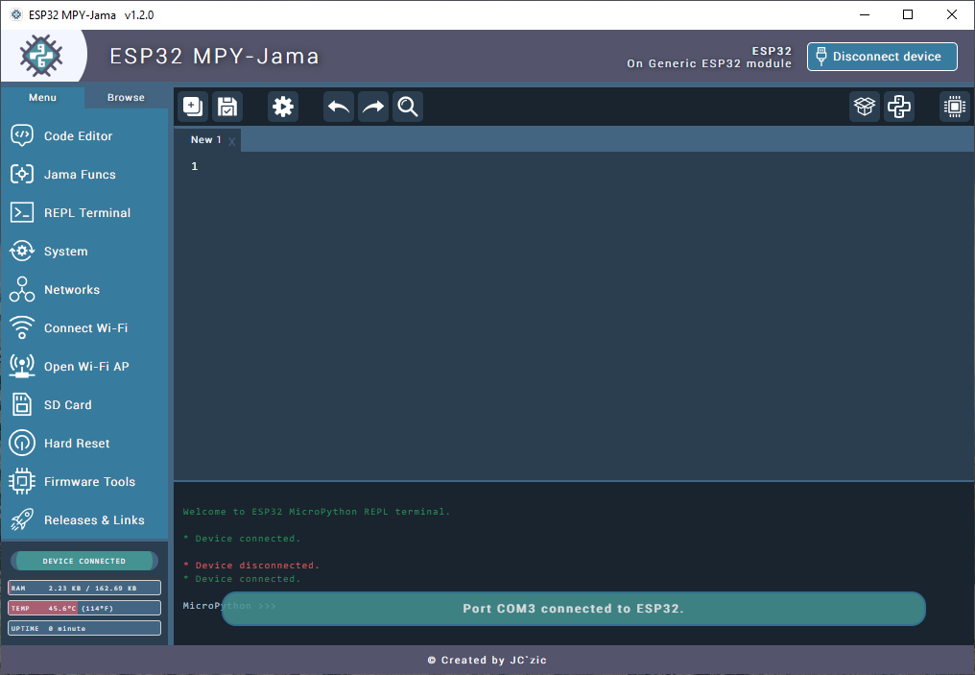The width and height of the screenshot is (975, 675).
Task: Click the Code Editor speech-bubble icon
Action: (x=22, y=135)
